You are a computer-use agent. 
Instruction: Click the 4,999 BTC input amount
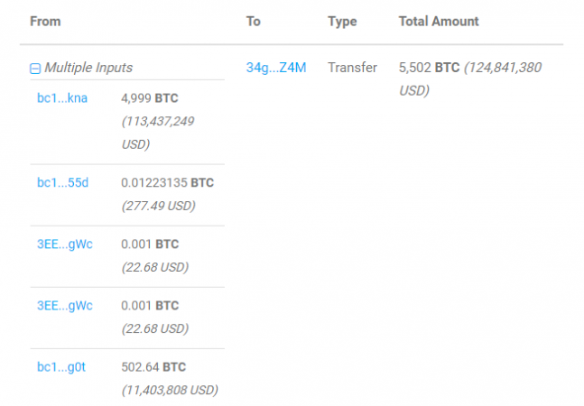click(x=149, y=97)
